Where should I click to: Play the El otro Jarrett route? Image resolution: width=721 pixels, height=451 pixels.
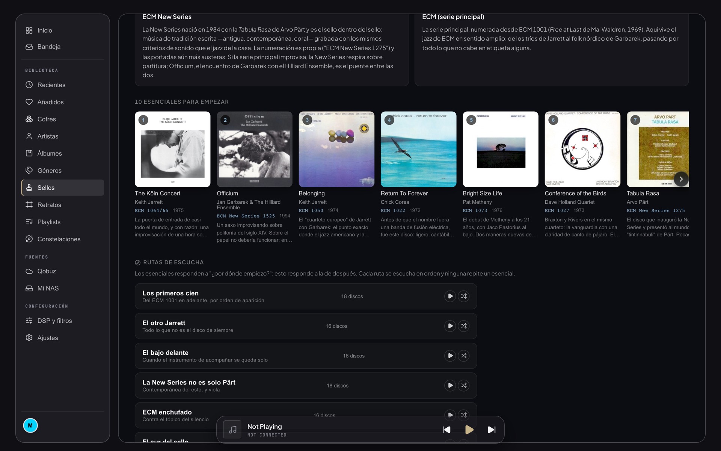click(x=450, y=326)
